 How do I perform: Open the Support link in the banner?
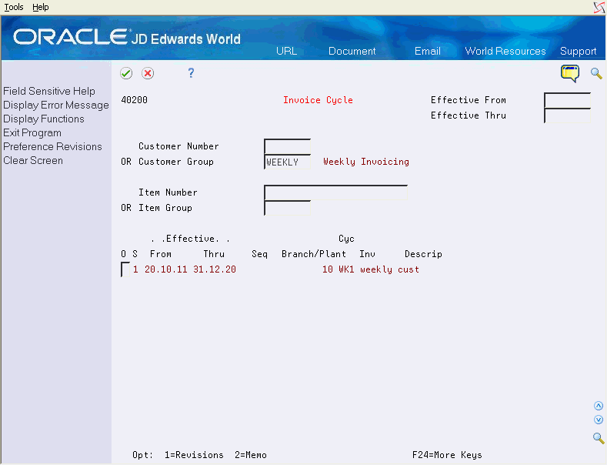coord(578,51)
